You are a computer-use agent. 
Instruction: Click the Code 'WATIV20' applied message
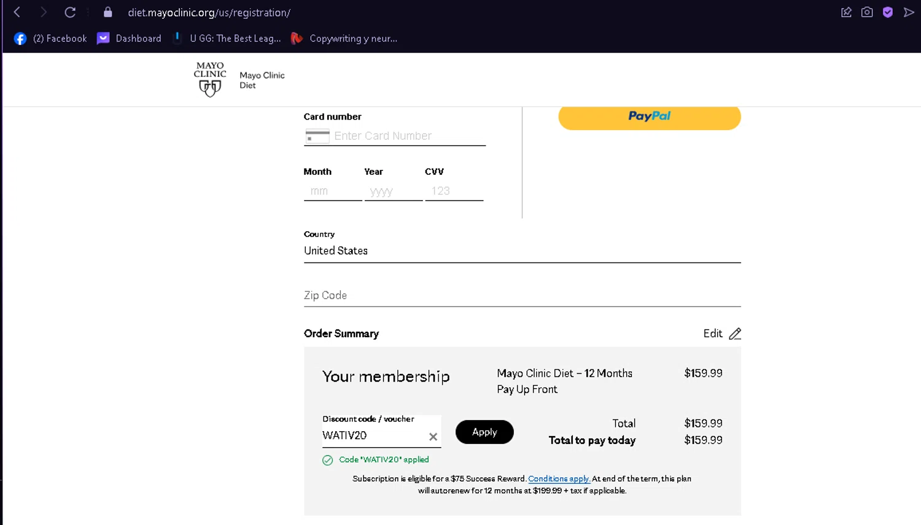click(384, 460)
